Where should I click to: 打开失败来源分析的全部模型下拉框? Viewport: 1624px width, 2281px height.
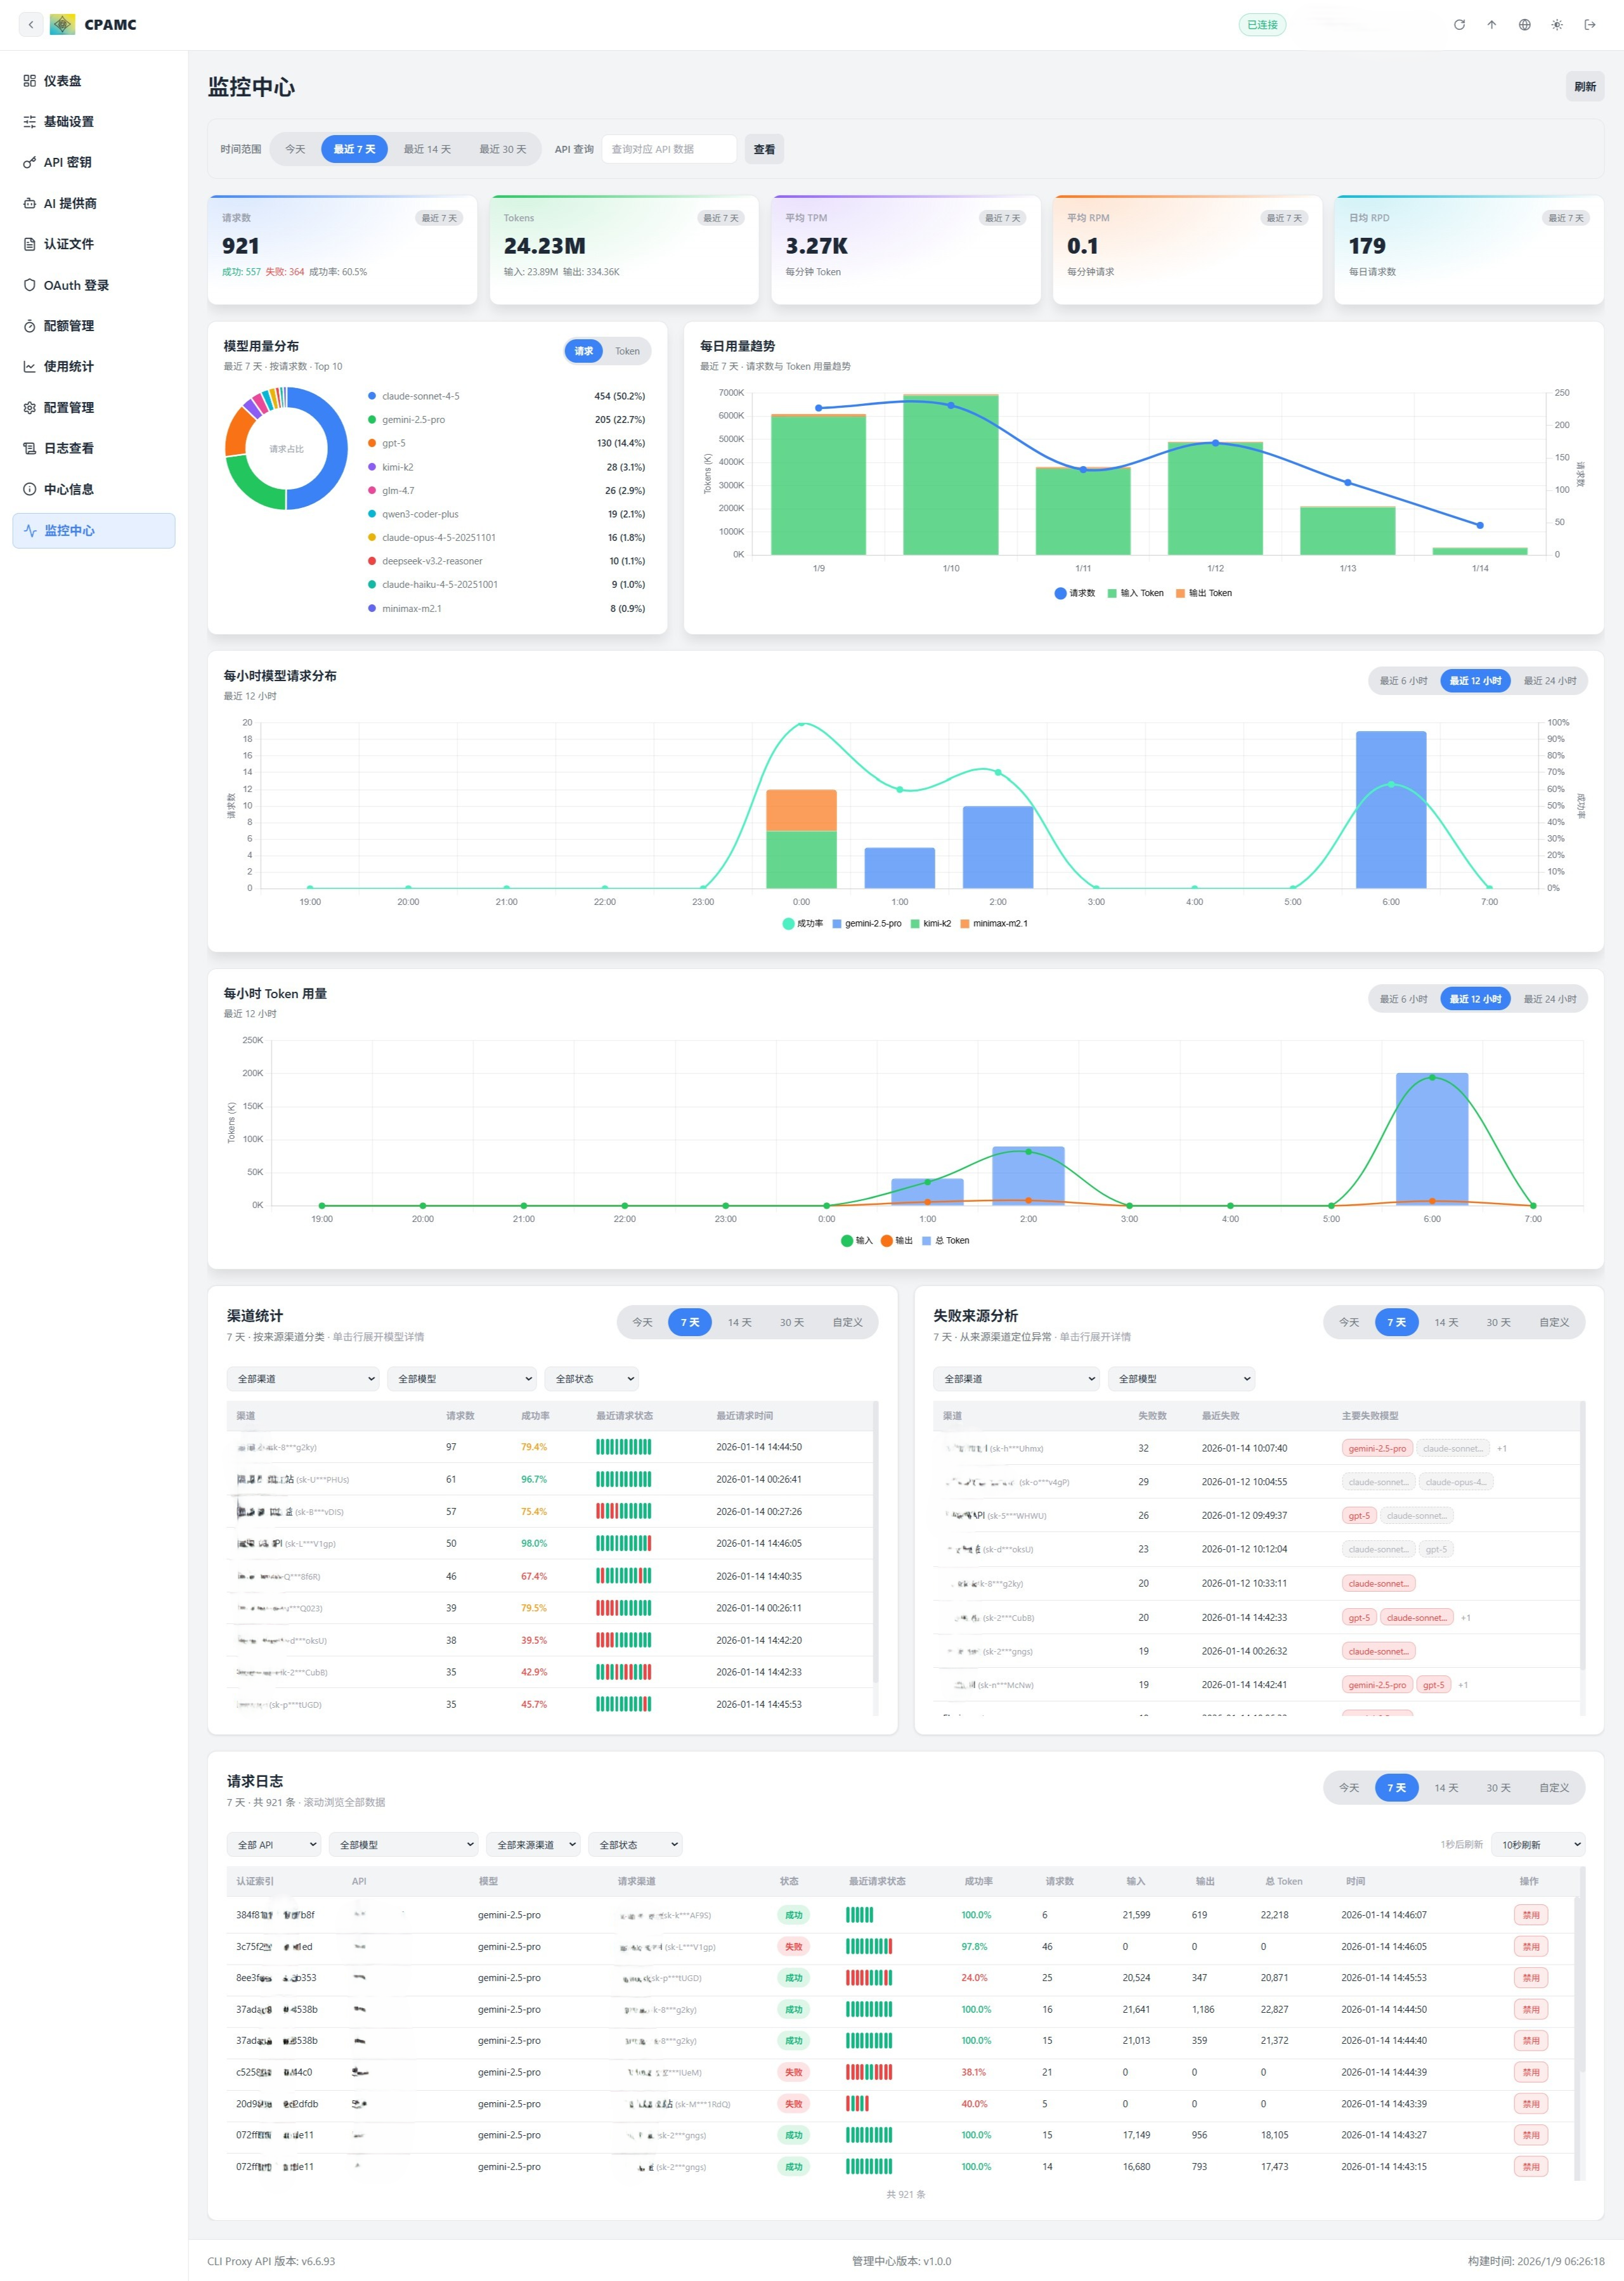[x=1181, y=1378]
